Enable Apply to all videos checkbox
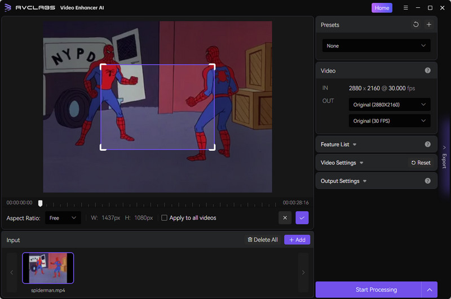The image size is (451, 299). click(x=165, y=218)
